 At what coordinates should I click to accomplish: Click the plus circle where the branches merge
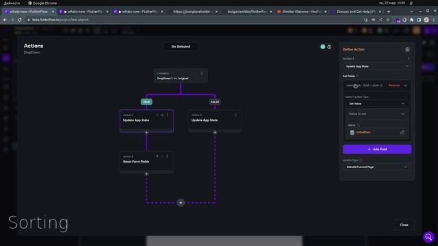click(181, 203)
